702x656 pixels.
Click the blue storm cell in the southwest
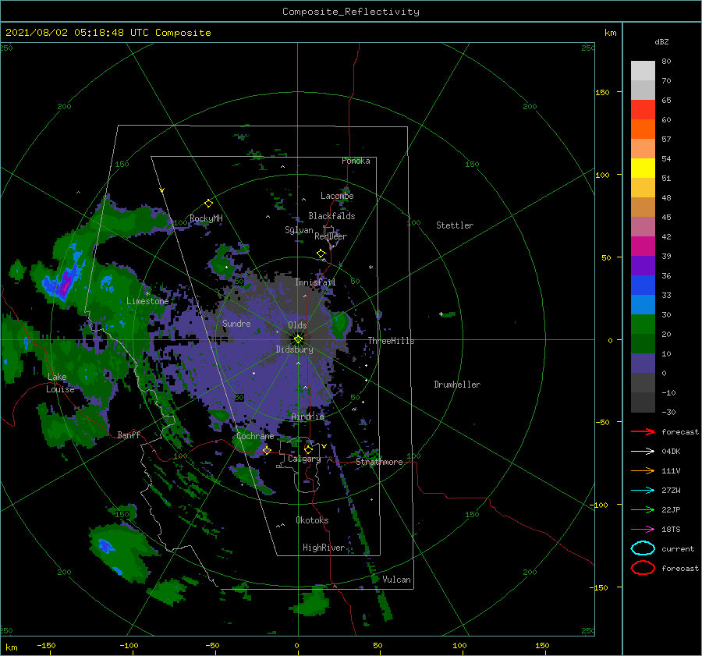point(105,546)
